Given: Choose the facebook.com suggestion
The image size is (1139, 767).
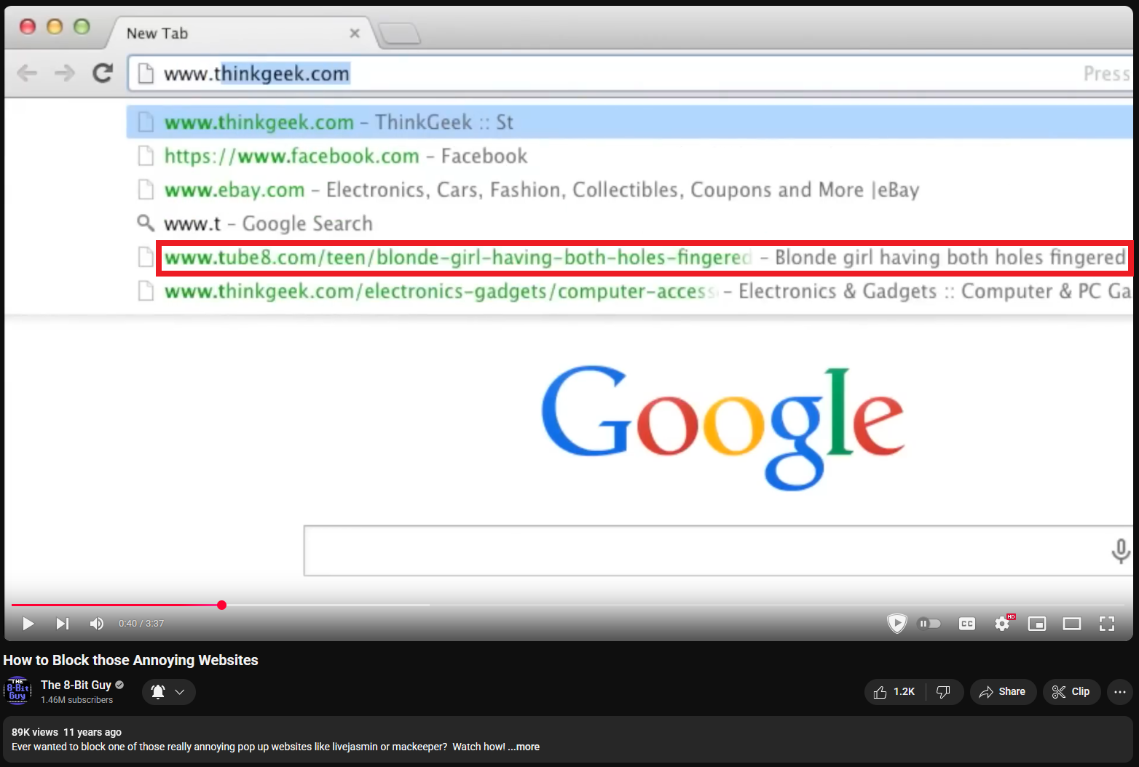Looking at the screenshot, I should tap(629, 156).
